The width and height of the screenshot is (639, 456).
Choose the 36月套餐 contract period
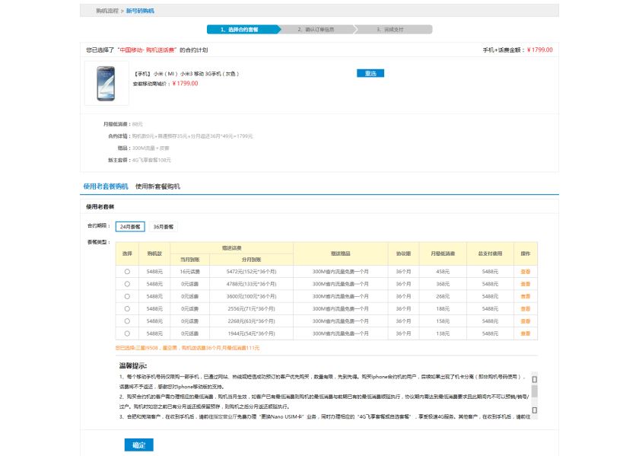click(164, 227)
